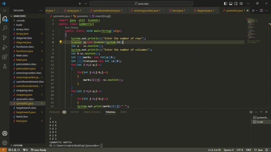The image size is (271, 152).
Task: Open the Extensions view
Action: 5,57
